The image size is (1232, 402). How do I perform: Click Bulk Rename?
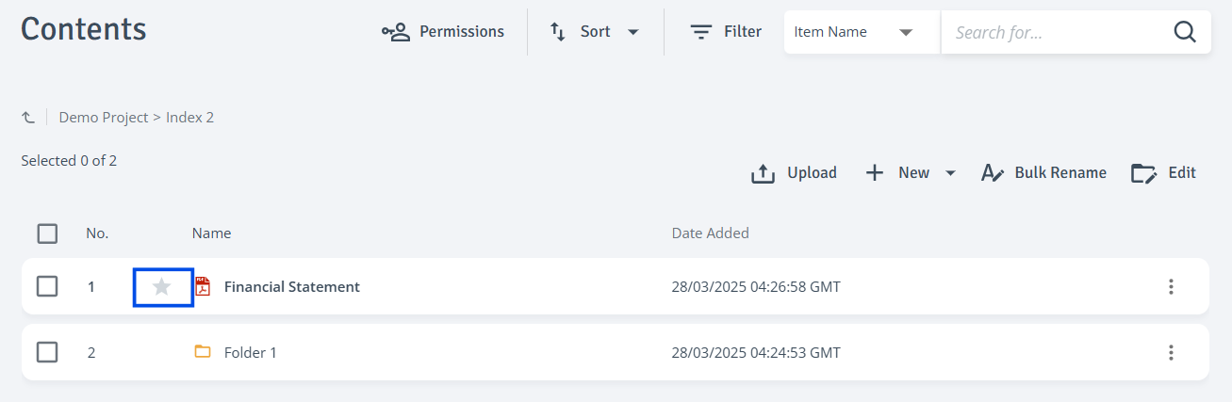coord(1043,173)
